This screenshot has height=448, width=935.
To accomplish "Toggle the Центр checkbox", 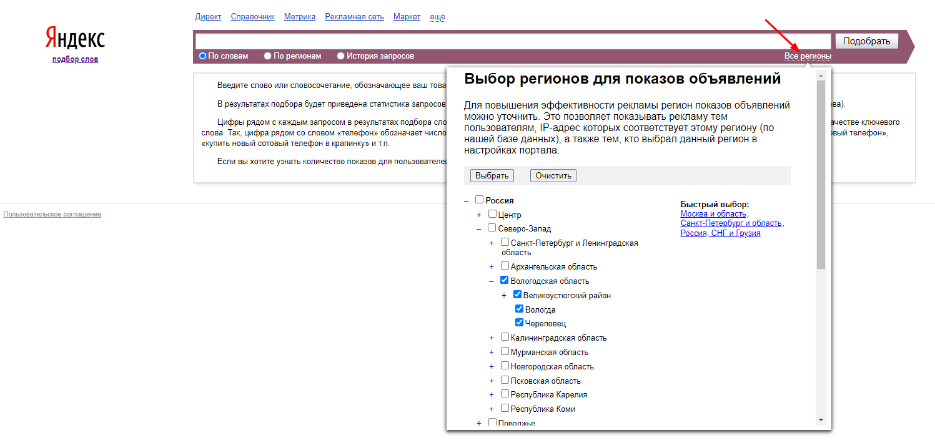I will [x=492, y=214].
